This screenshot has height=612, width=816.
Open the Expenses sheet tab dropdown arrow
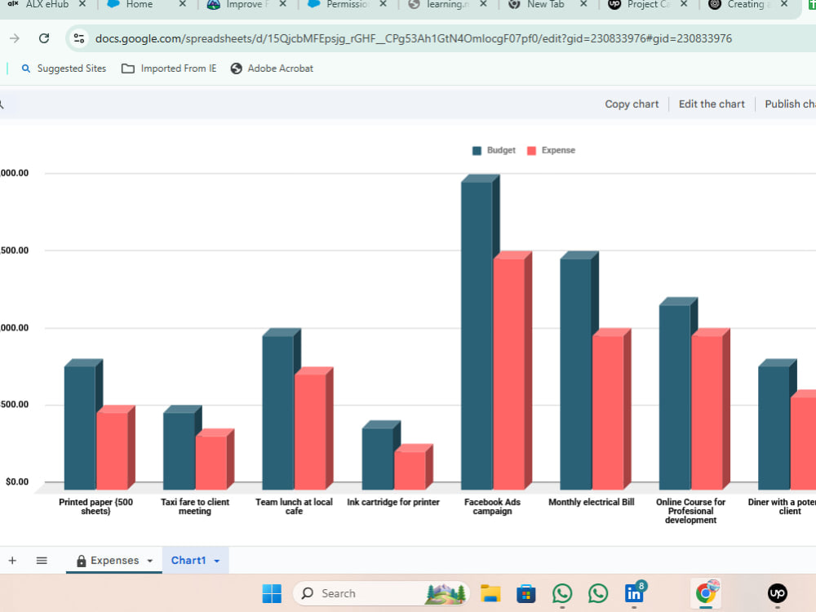click(x=150, y=561)
